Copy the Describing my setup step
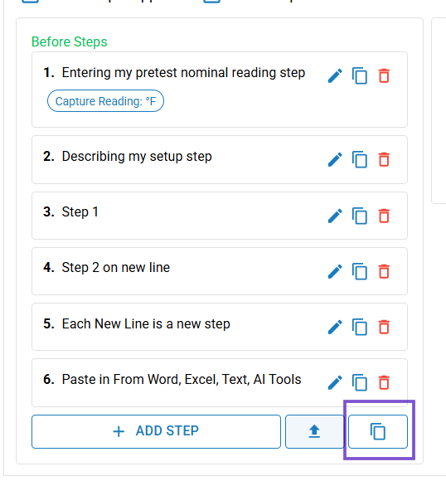 [360, 159]
